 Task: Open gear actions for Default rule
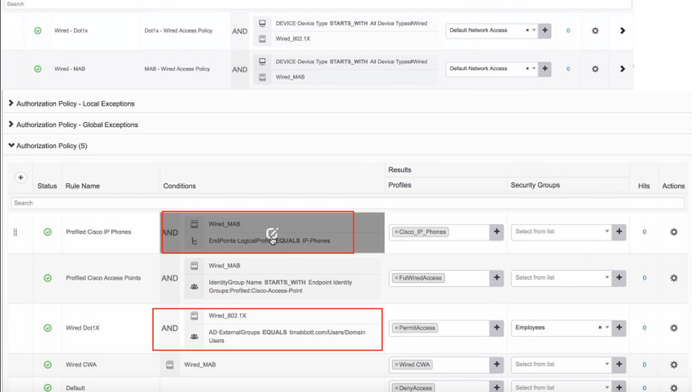[x=674, y=388]
